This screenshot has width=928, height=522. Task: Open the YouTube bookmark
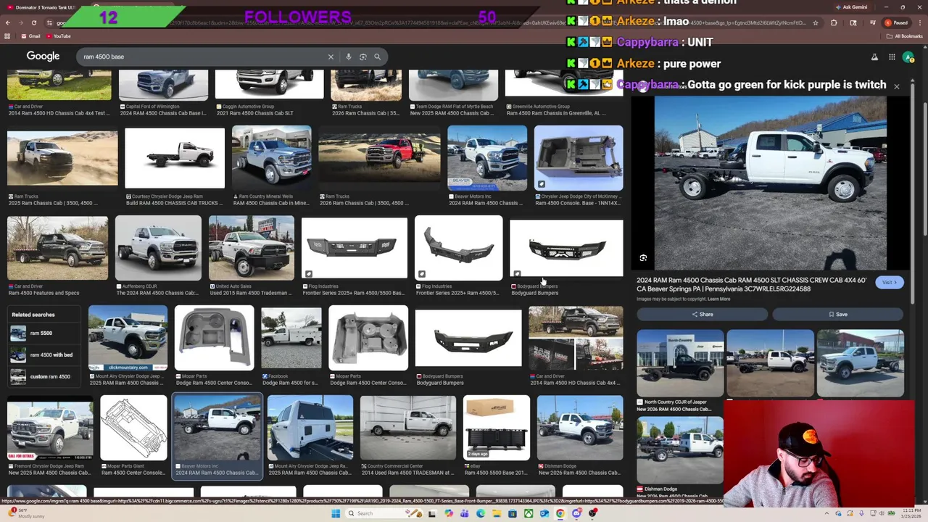coord(58,36)
